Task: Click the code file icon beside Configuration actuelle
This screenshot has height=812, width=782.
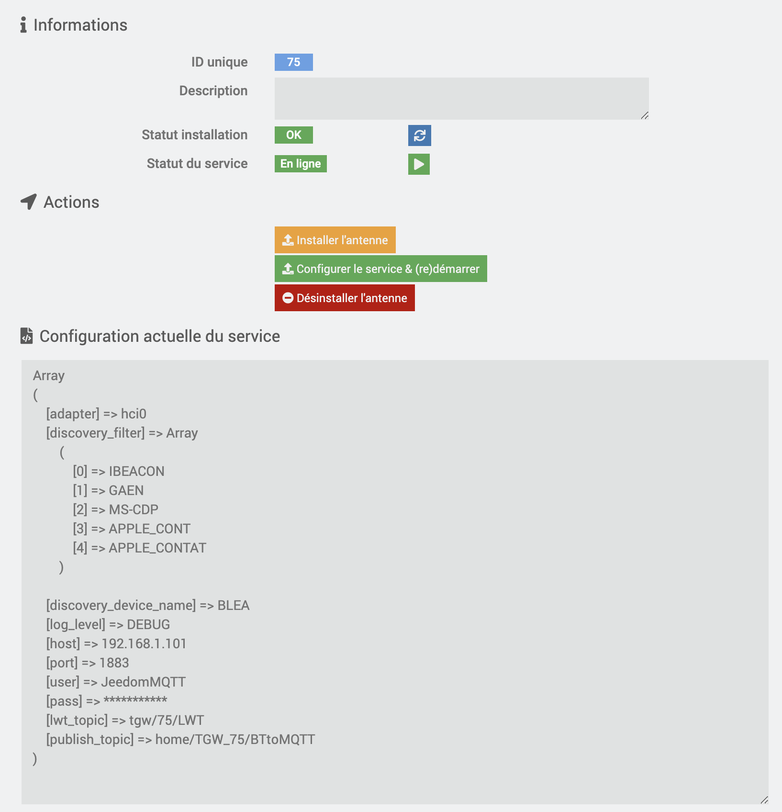Action: (x=27, y=336)
